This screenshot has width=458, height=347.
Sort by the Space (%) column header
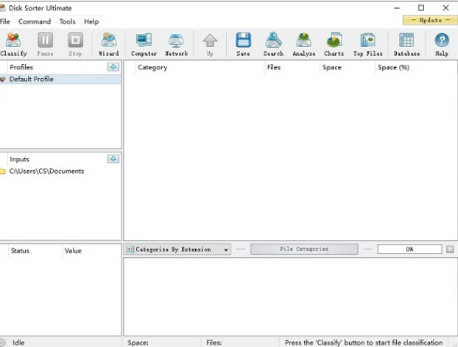393,67
